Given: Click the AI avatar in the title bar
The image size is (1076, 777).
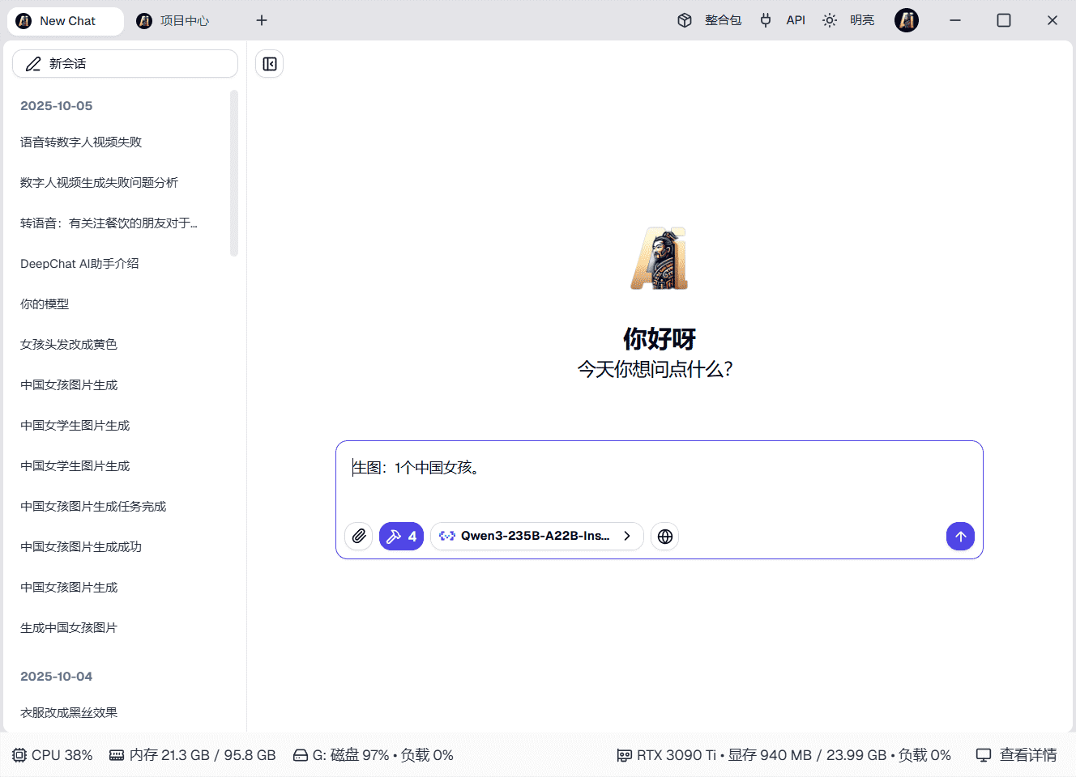Looking at the screenshot, I should pyautogui.click(x=907, y=20).
